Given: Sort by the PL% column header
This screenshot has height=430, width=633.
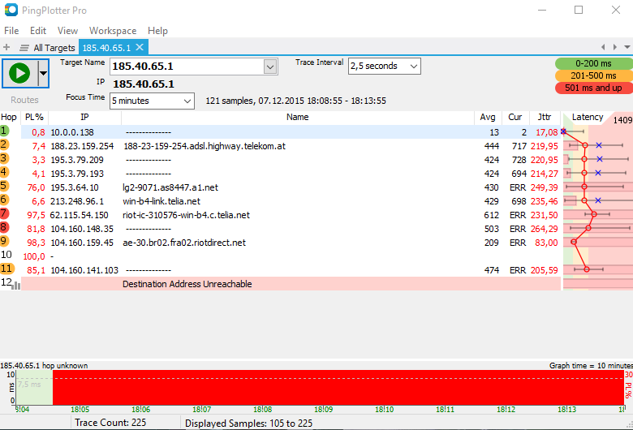Looking at the screenshot, I should 34,117.
